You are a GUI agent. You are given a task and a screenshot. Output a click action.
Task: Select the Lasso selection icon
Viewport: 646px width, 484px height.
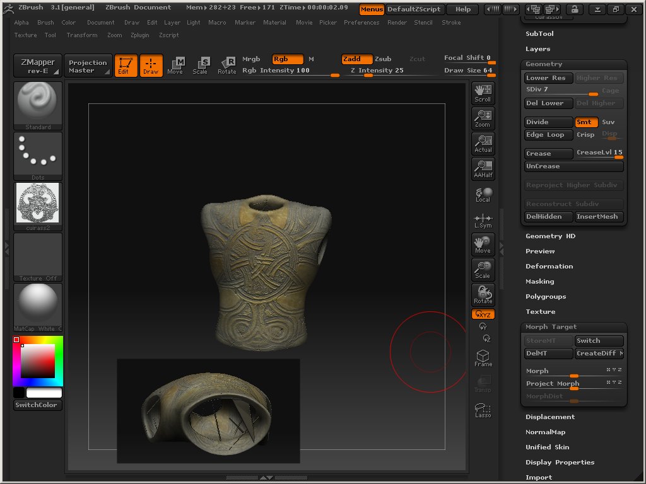(x=483, y=410)
